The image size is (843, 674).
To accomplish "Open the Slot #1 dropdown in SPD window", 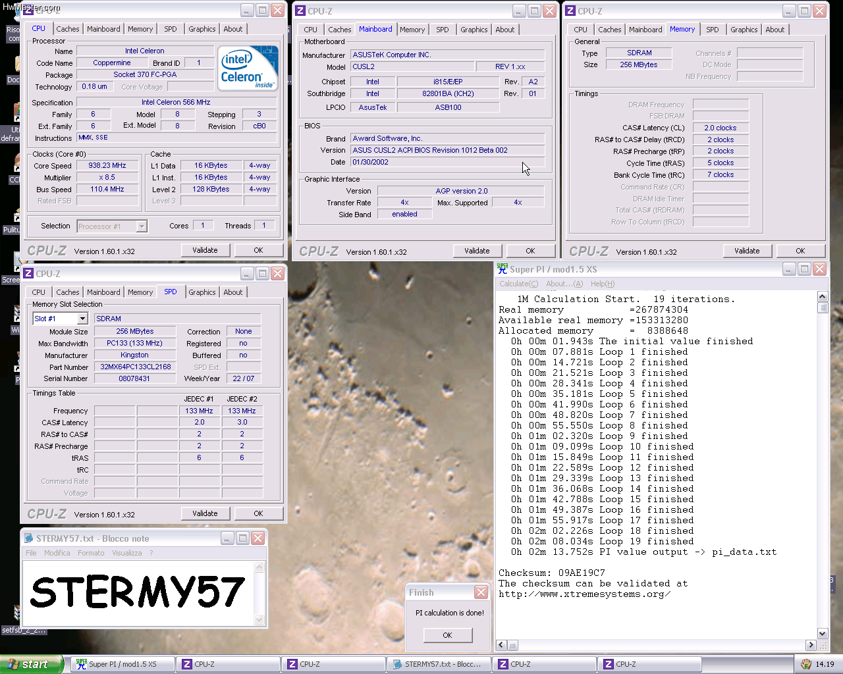I will pyautogui.click(x=82, y=319).
